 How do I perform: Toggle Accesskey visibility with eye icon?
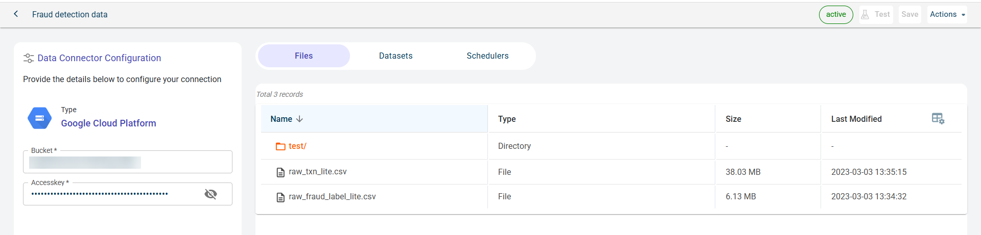(x=211, y=194)
